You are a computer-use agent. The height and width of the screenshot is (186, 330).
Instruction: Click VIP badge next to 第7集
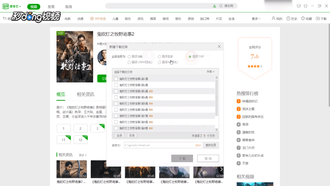click(151, 116)
